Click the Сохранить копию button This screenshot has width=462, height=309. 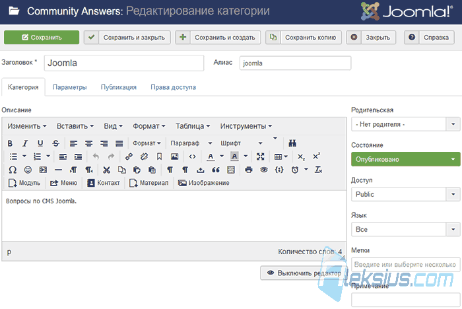click(x=304, y=38)
